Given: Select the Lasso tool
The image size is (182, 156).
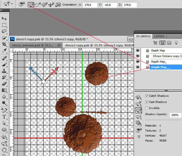Looking at the screenshot, I should tap(4, 31).
